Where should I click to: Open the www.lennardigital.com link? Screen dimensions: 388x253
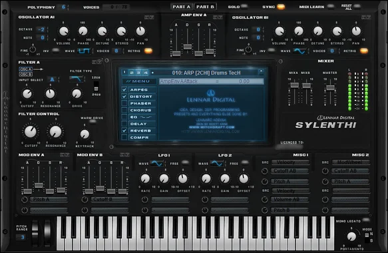210,132
